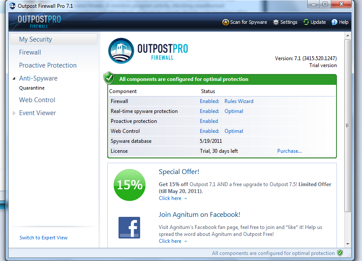
Task: Open Proactive Protection section
Action: 48,65
